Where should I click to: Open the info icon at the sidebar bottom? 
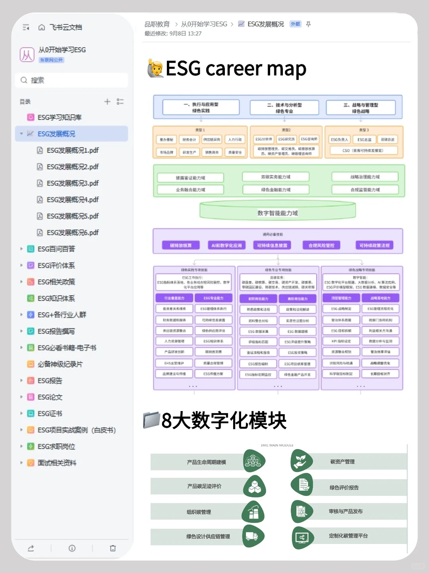71,548
